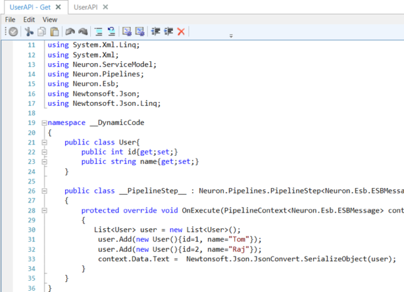404x292 pixels.
Task: Click the increase indent icon
Action: (x=169, y=32)
